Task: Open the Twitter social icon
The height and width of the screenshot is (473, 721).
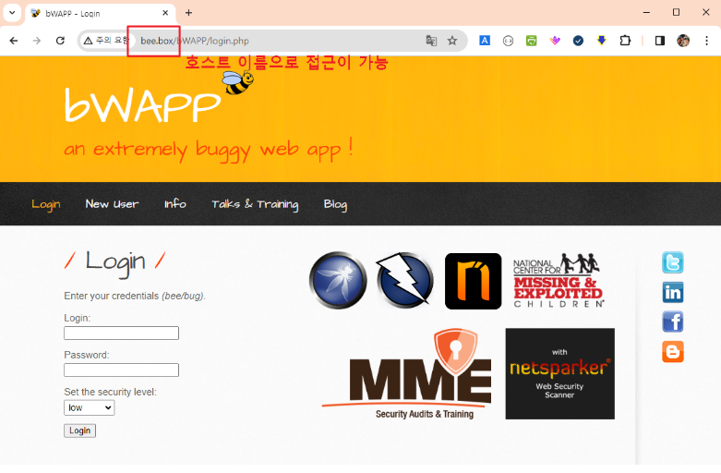Action: [673, 262]
